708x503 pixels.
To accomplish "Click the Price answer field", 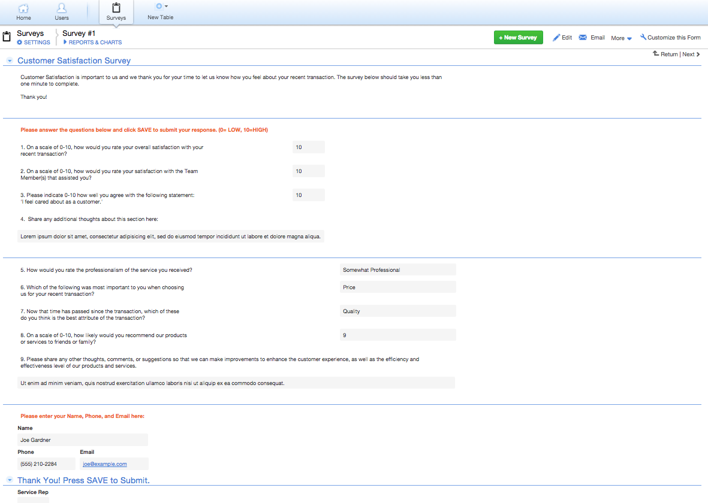I will pyautogui.click(x=398, y=287).
